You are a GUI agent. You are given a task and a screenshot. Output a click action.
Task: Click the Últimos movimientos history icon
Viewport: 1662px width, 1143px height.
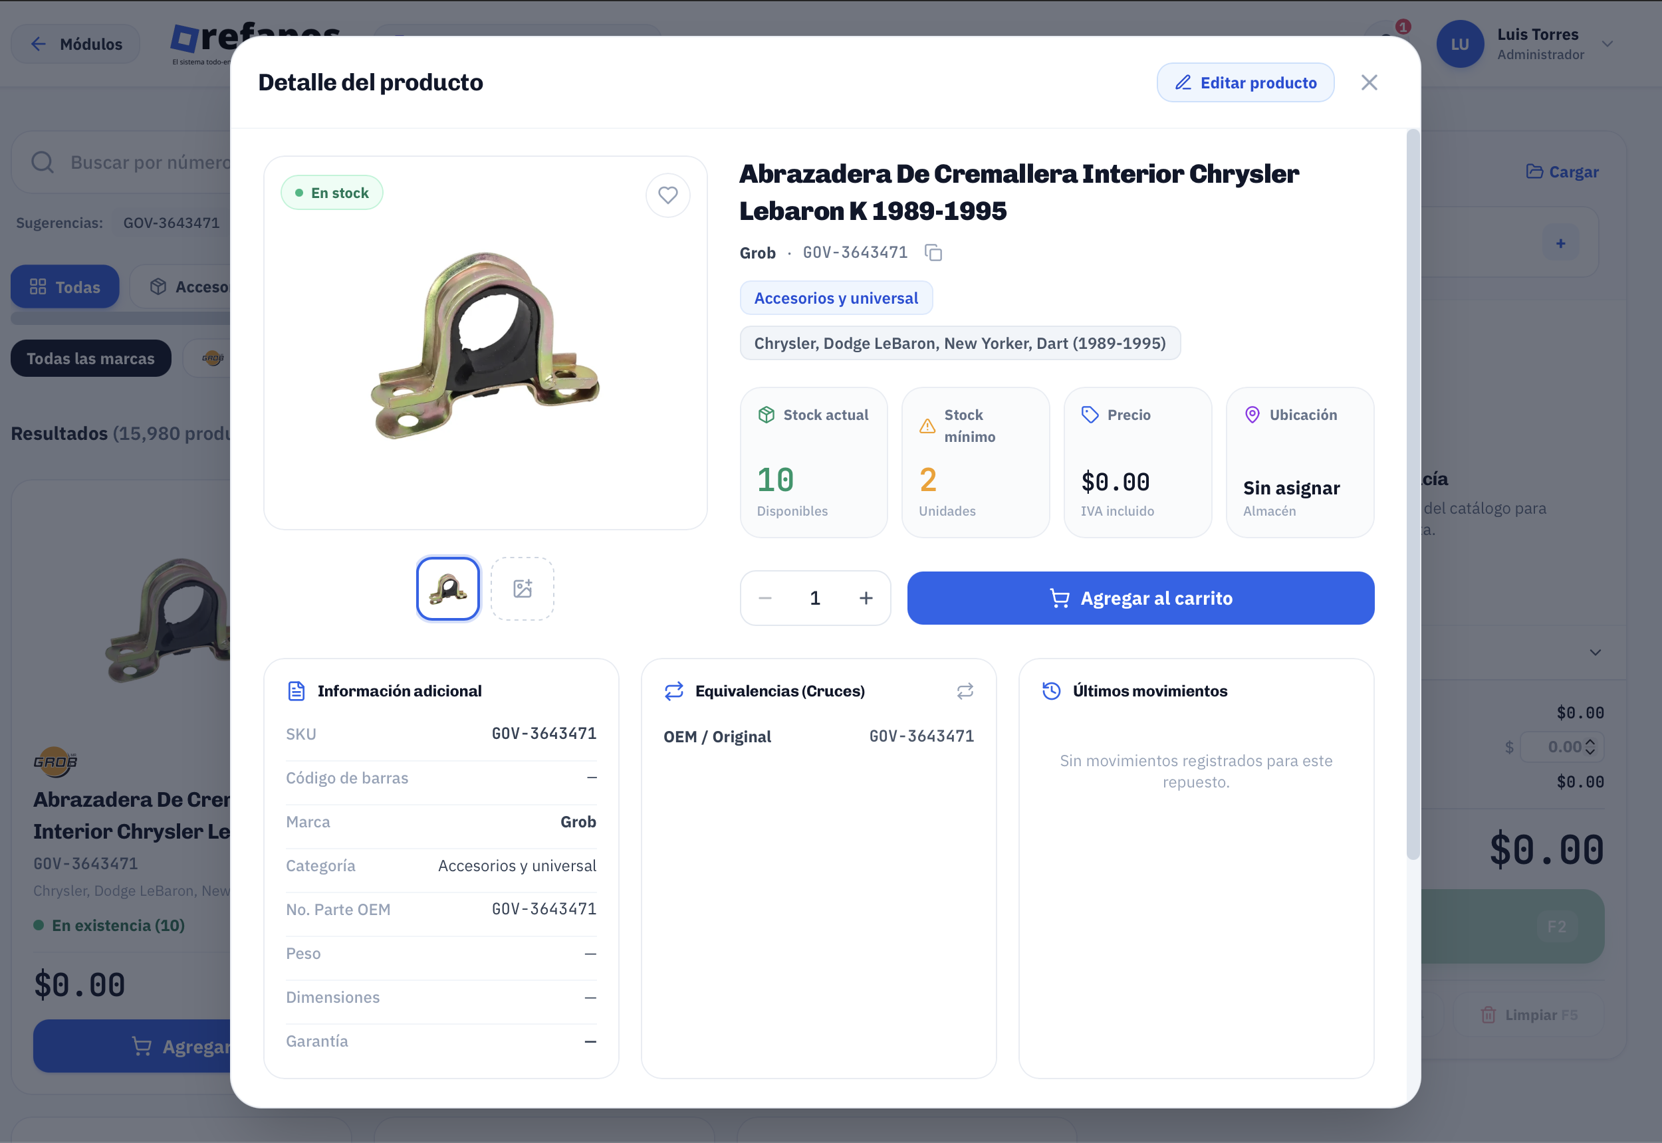pos(1051,691)
